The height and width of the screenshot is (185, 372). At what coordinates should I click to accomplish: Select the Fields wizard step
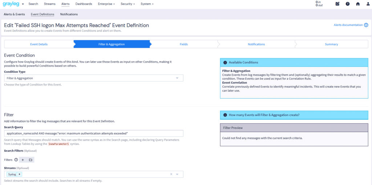click(183, 44)
